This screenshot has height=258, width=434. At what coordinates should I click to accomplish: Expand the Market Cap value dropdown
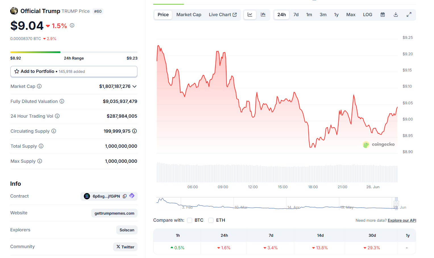pos(134,86)
